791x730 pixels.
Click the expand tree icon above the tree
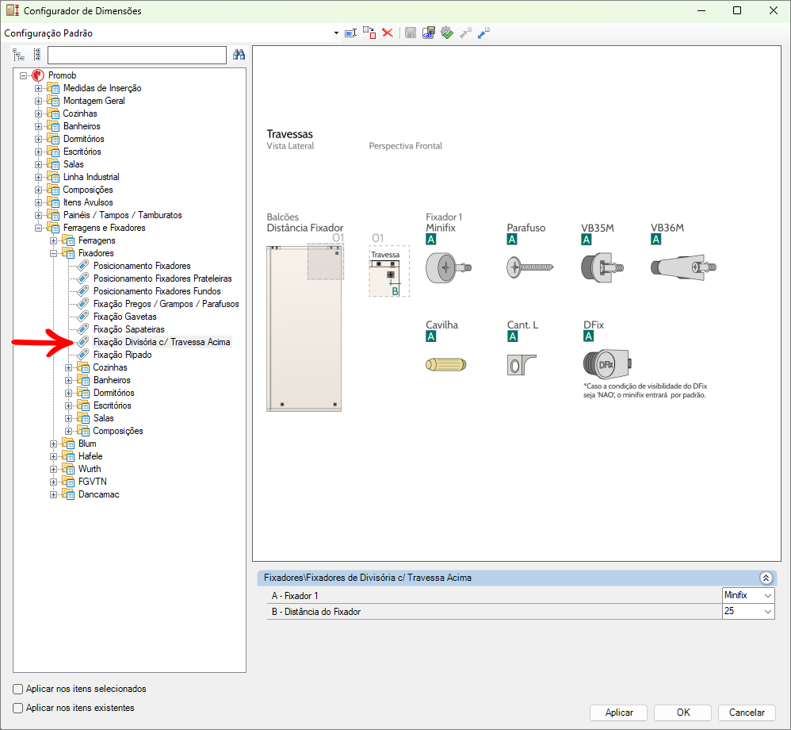(19, 55)
